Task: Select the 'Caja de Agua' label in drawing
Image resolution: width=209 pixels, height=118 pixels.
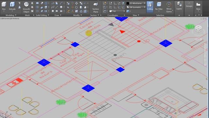Action: click(x=79, y=55)
